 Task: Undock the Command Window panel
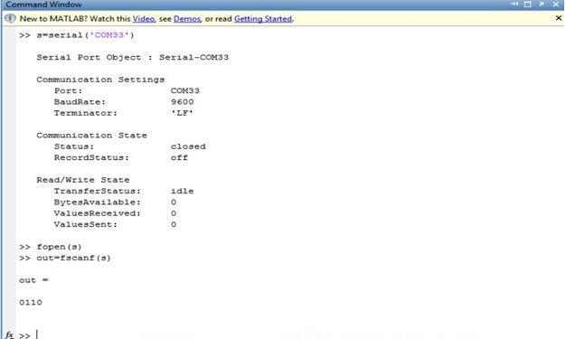click(542, 5)
